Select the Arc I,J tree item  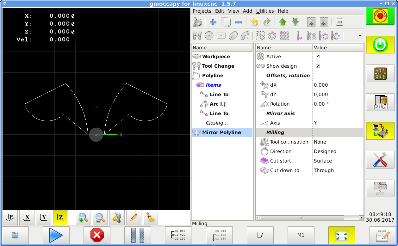(x=222, y=104)
